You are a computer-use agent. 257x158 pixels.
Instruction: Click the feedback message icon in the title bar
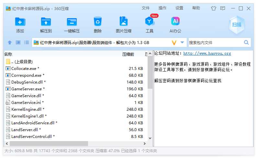(x=223, y=8)
